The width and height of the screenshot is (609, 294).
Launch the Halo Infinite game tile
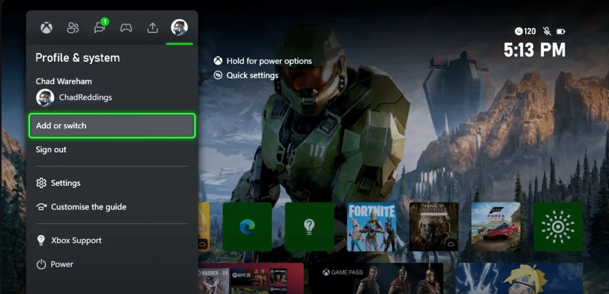coord(434,226)
